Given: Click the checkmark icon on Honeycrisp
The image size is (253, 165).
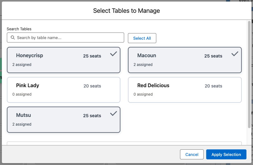Looking at the screenshot, I should coord(114,54).
